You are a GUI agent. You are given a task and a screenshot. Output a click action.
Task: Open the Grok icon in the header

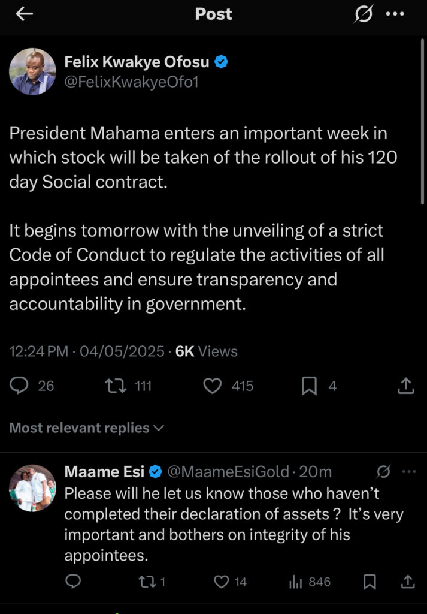363,15
